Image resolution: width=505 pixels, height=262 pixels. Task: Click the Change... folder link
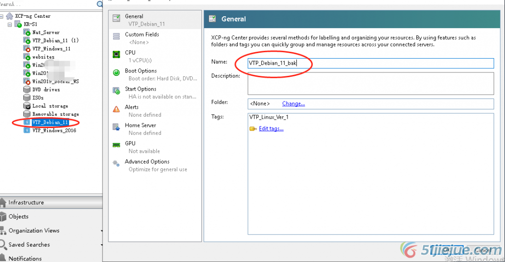293,103
